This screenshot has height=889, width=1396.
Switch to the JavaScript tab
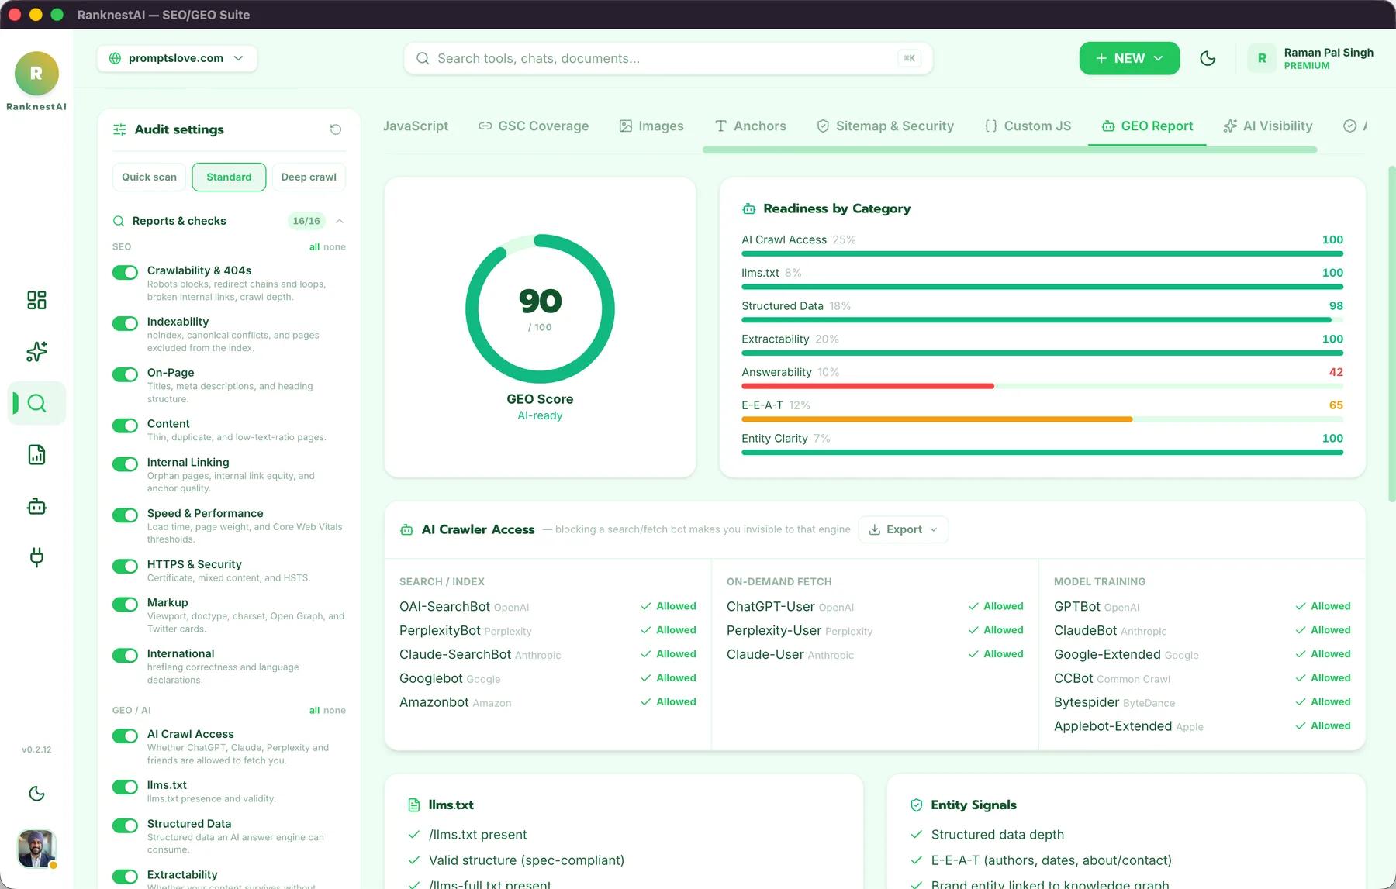click(x=416, y=126)
